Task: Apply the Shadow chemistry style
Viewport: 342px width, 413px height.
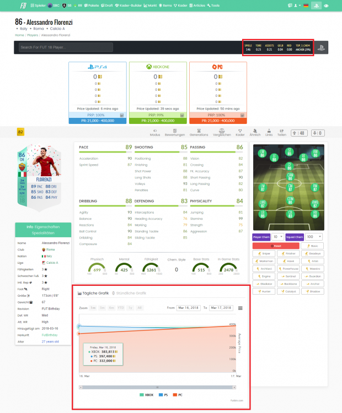Action: pyautogui.click(x=312, y=291)
